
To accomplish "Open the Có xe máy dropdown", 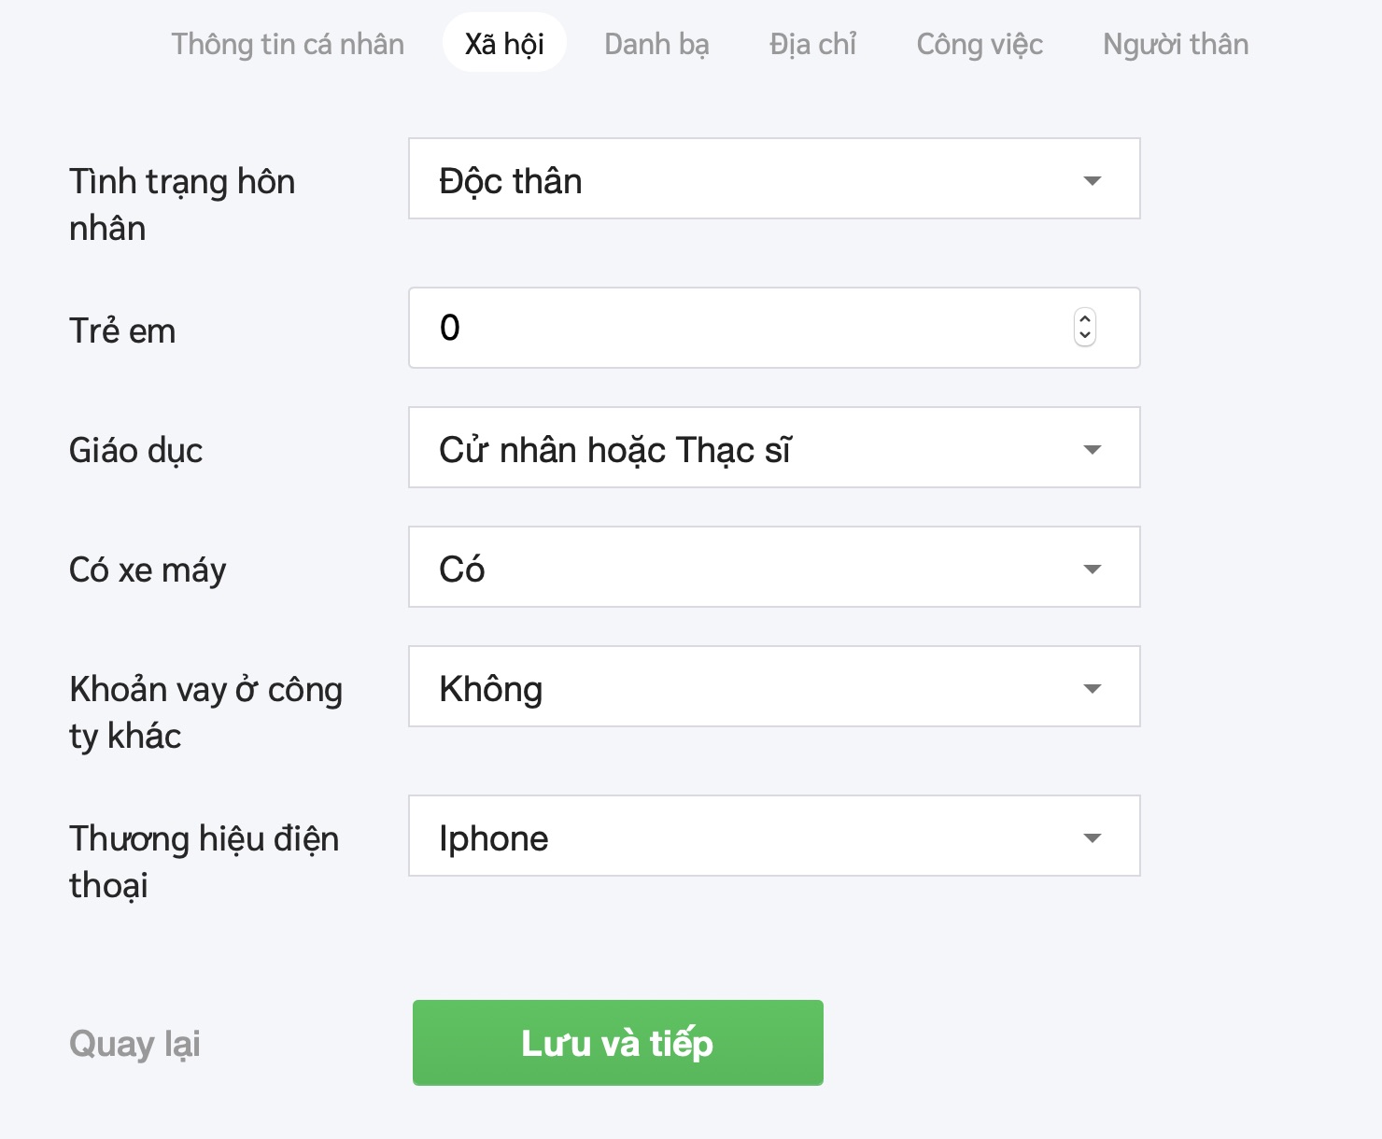I will pos(773,568).
